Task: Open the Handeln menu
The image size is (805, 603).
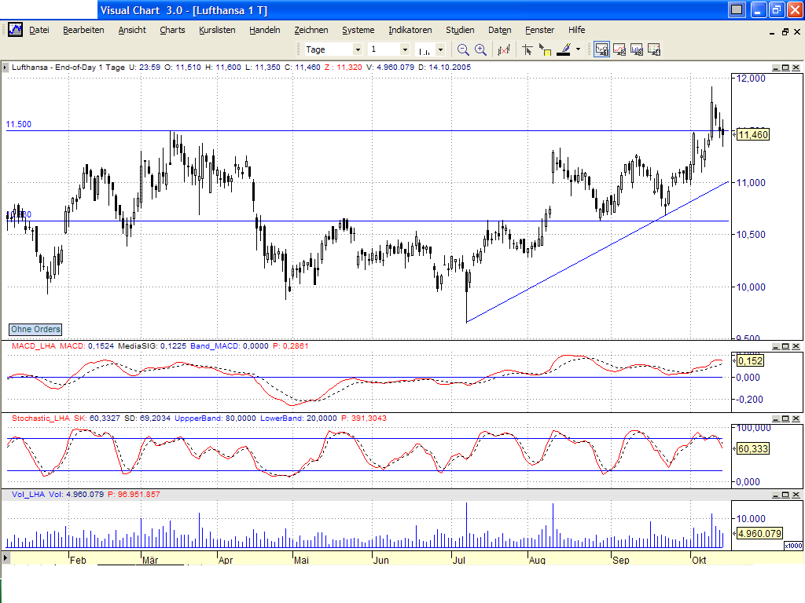Action: pyautogui.click(x=265, y=30)
